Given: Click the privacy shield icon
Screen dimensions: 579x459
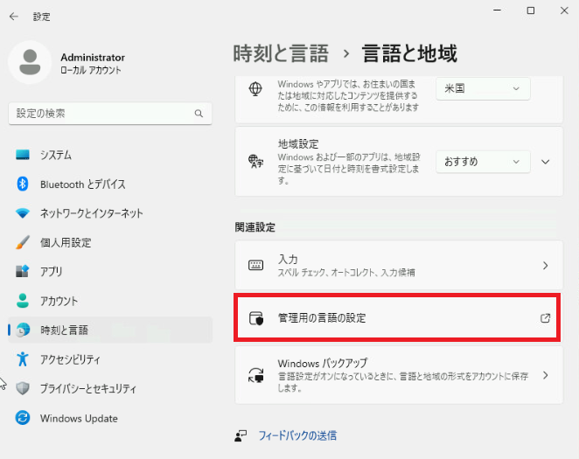Looking at the screenshot, I should (x=23, y=388).
